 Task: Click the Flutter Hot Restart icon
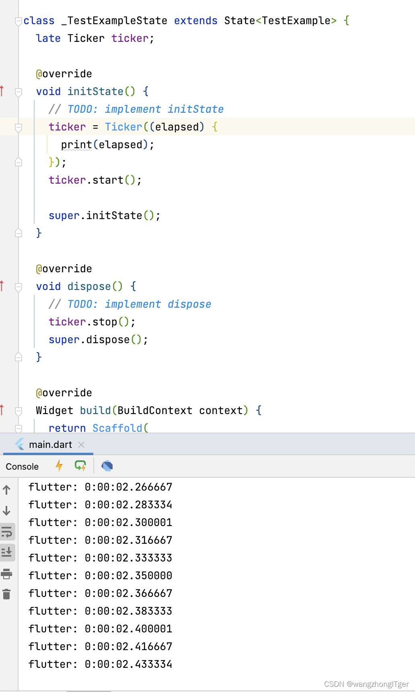coord(80,466)
